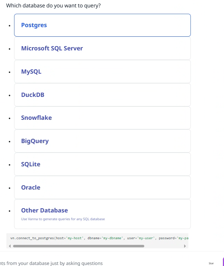Choose Snowflake database card

[x=102, y=118]
